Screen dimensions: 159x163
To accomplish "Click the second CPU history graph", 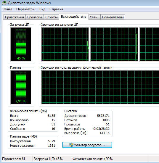I will point(114,44).
